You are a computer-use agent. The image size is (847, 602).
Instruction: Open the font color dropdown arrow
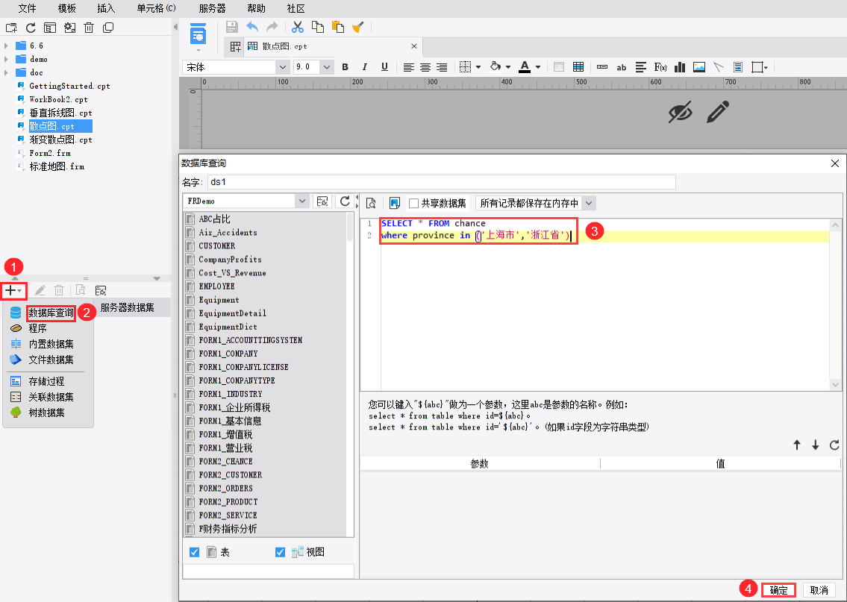tap(538, 67)
